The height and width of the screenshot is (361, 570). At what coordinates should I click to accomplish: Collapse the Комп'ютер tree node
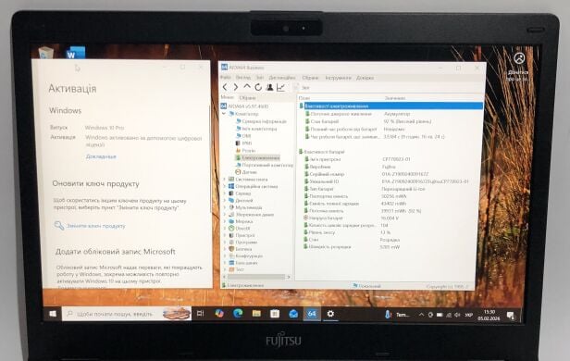tap(224, 114)
